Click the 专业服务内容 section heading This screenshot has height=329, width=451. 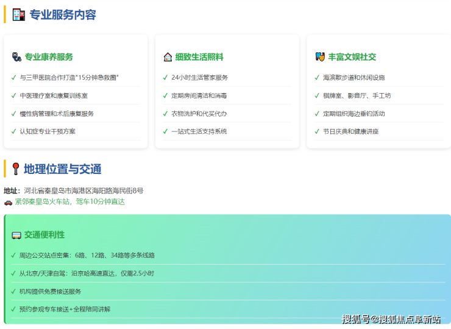[63, 15]
